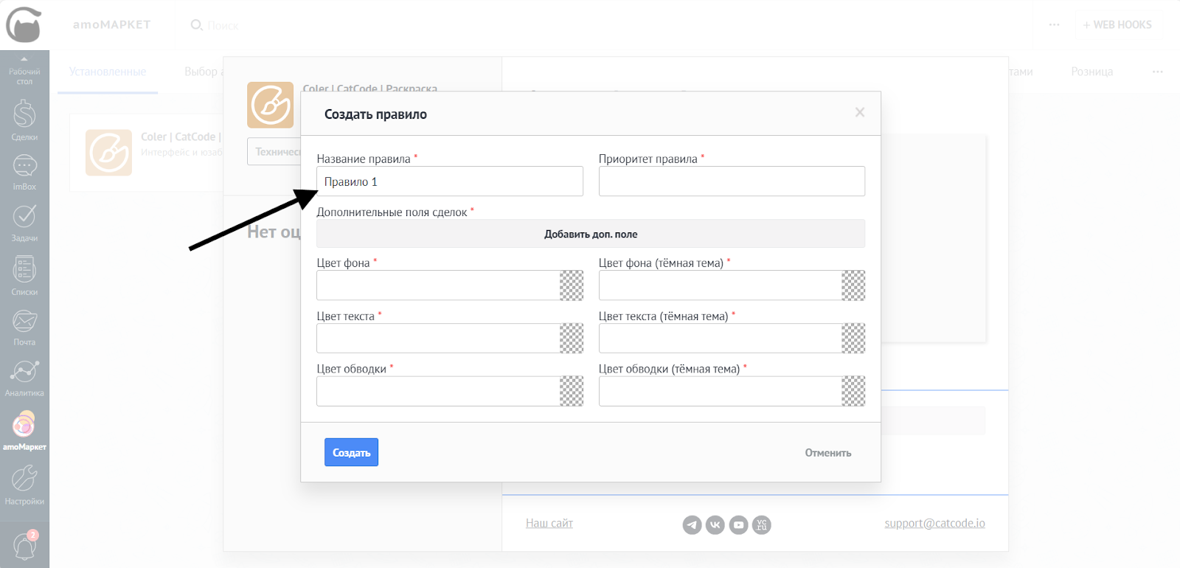Click the Название правила input field
Viewport: 1180px width, 568px height.
coord(450,181)
